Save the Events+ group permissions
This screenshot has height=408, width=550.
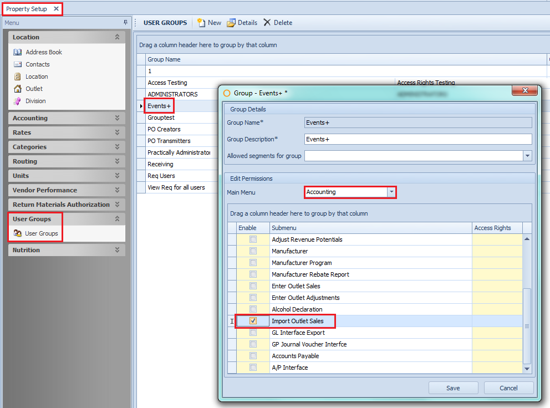point(453,388)
